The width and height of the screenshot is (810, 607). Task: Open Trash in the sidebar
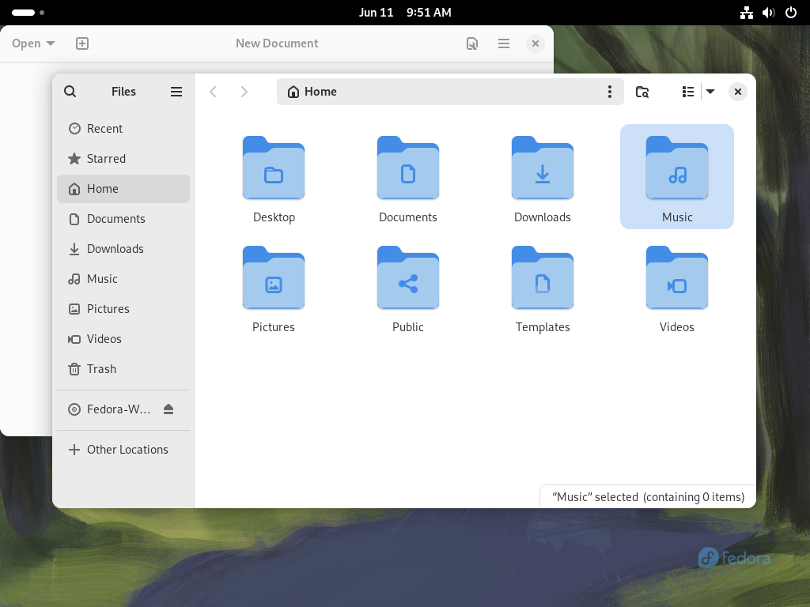pos(123,368)
